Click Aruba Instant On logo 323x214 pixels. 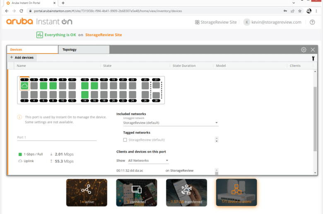point(39,22)
